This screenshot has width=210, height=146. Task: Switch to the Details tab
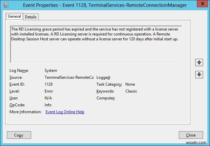tap(31, 17)
